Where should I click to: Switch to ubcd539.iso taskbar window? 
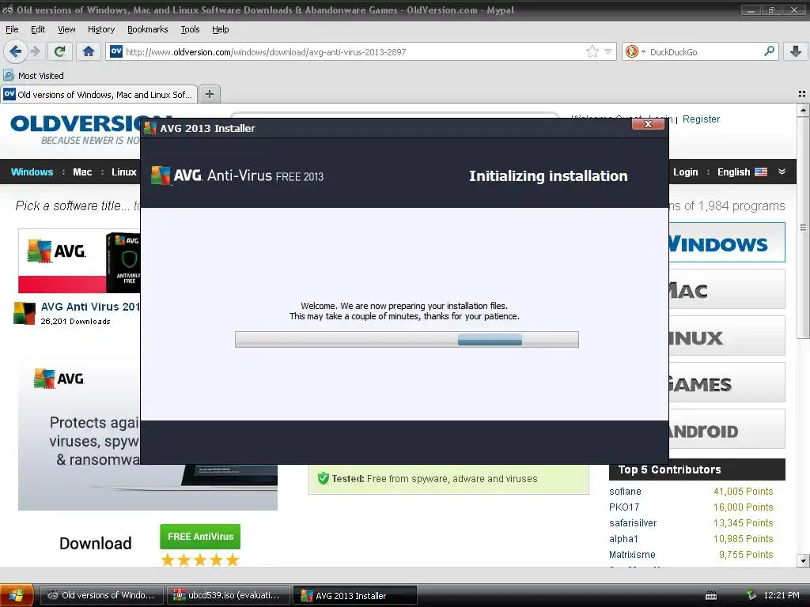pyautogui.click(x=228, y=595)
